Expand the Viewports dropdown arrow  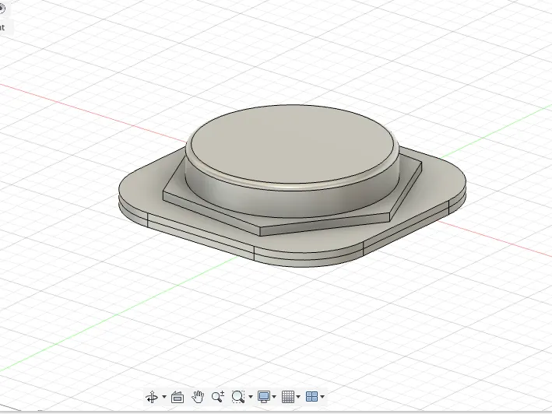[322, 397]
